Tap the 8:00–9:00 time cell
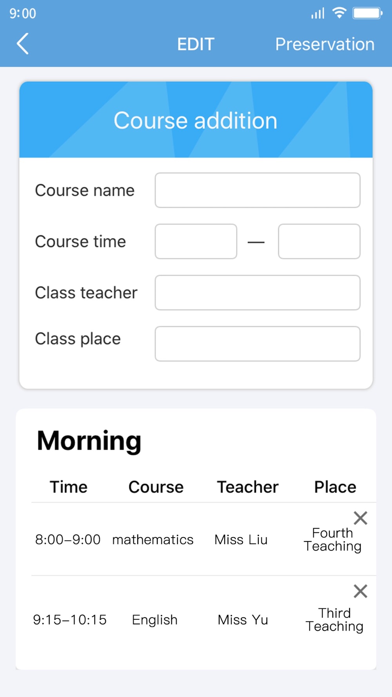This screenshot has height=697, width=392. pyautogui.click(x=68, y=539)
